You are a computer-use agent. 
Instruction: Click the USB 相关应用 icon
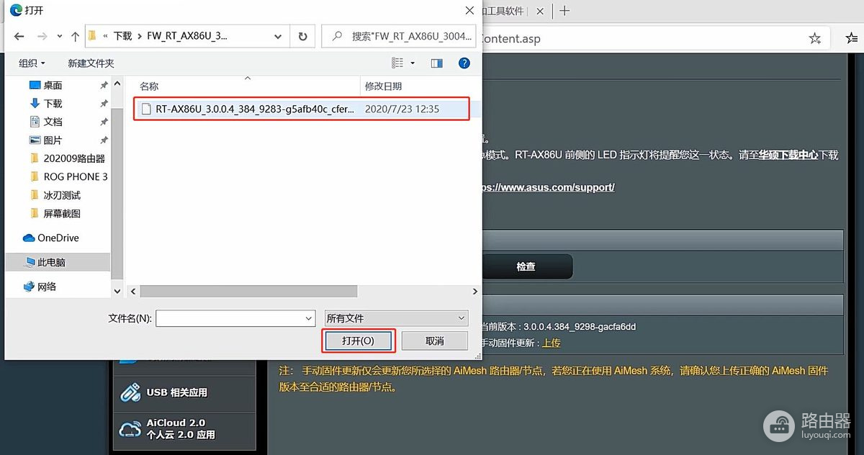130,392
